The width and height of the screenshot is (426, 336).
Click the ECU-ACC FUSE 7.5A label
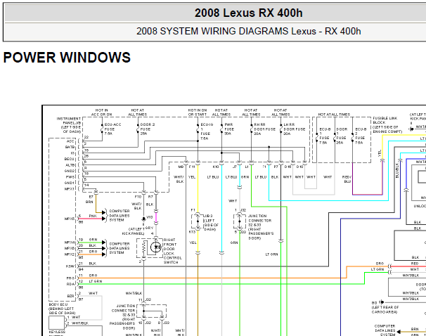click(112, 129)
